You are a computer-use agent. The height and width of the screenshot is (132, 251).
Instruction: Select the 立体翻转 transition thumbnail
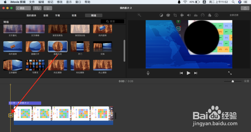tap(13, 65)
